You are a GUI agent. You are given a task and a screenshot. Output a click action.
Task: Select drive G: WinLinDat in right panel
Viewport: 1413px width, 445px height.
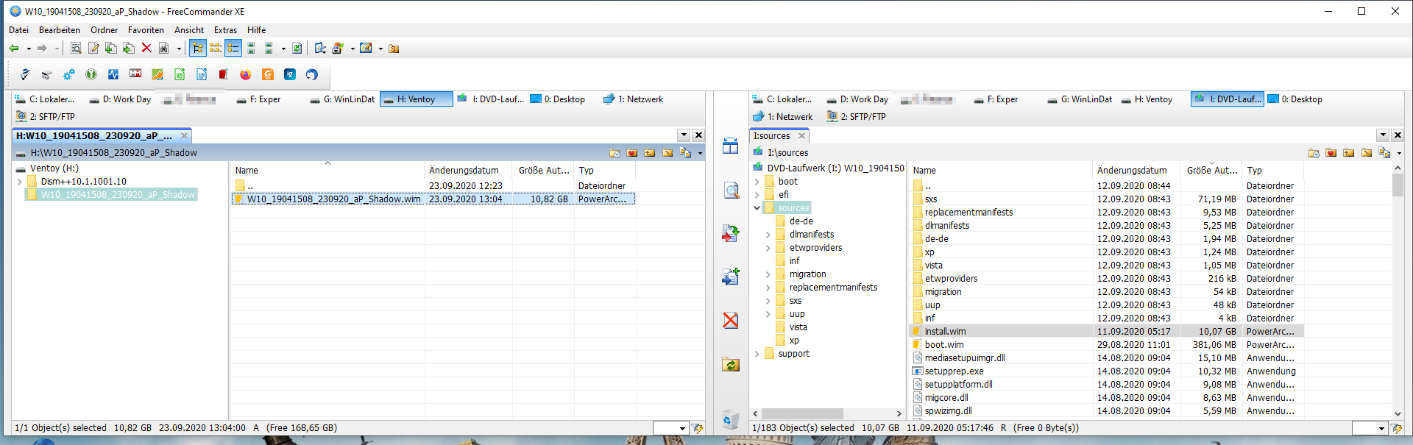[x=1079, y=99]
